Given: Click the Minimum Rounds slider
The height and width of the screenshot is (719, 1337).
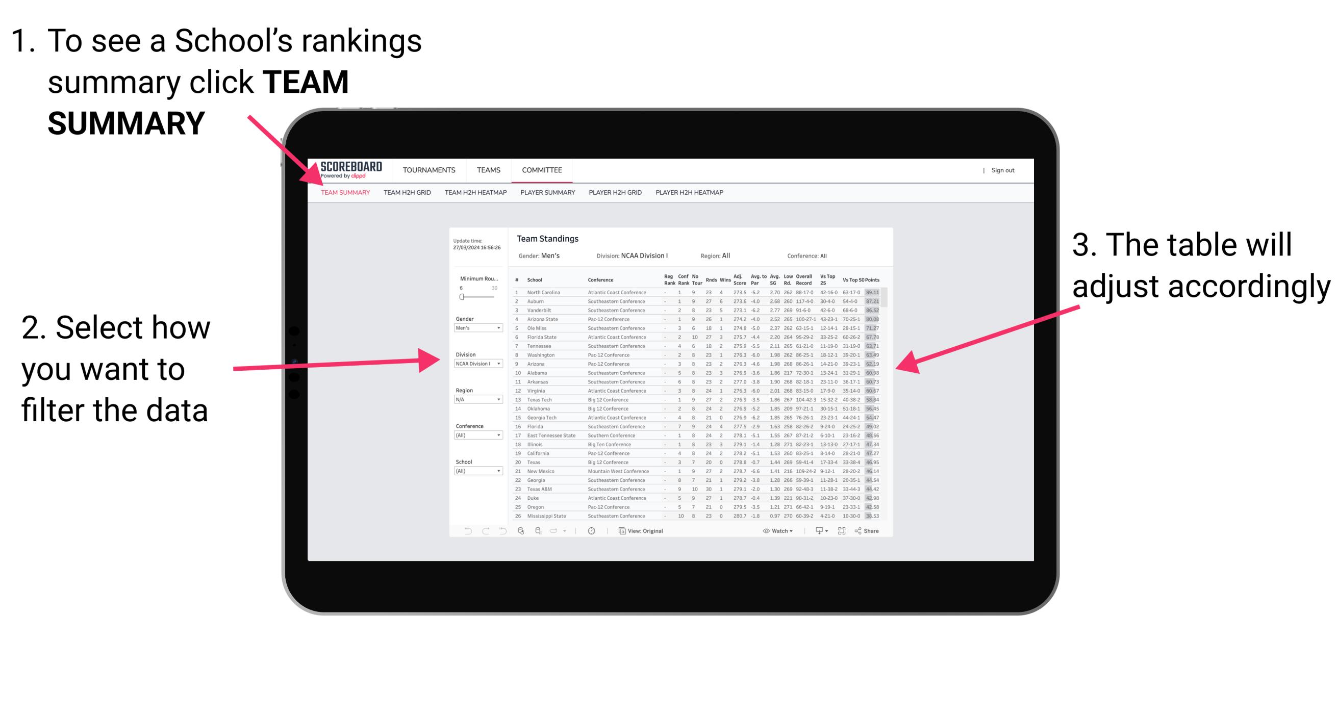Looking at the screenshot, I should pyautogui.click(x=461, y=296).
